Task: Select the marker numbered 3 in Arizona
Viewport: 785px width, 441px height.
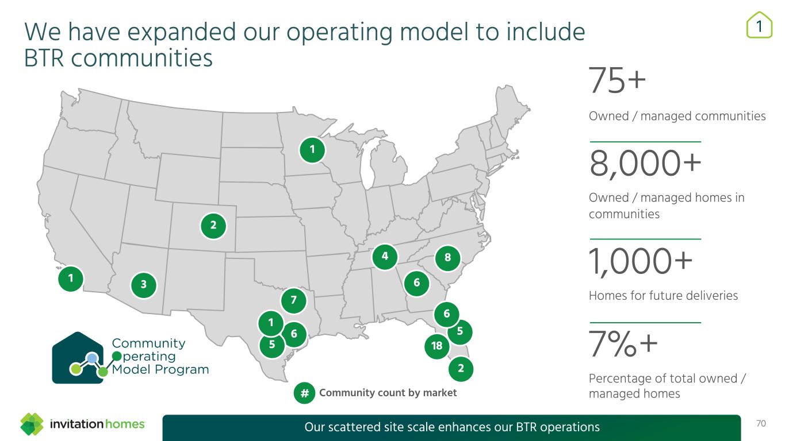Action: click(x=144, y=285)
